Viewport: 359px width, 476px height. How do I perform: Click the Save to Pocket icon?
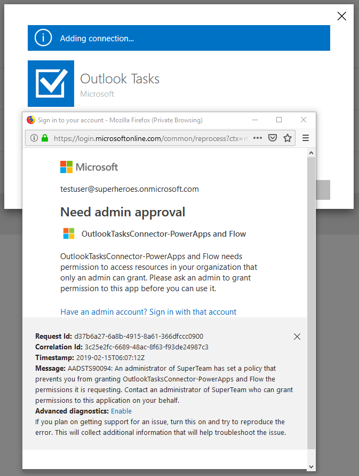(273, 138)
